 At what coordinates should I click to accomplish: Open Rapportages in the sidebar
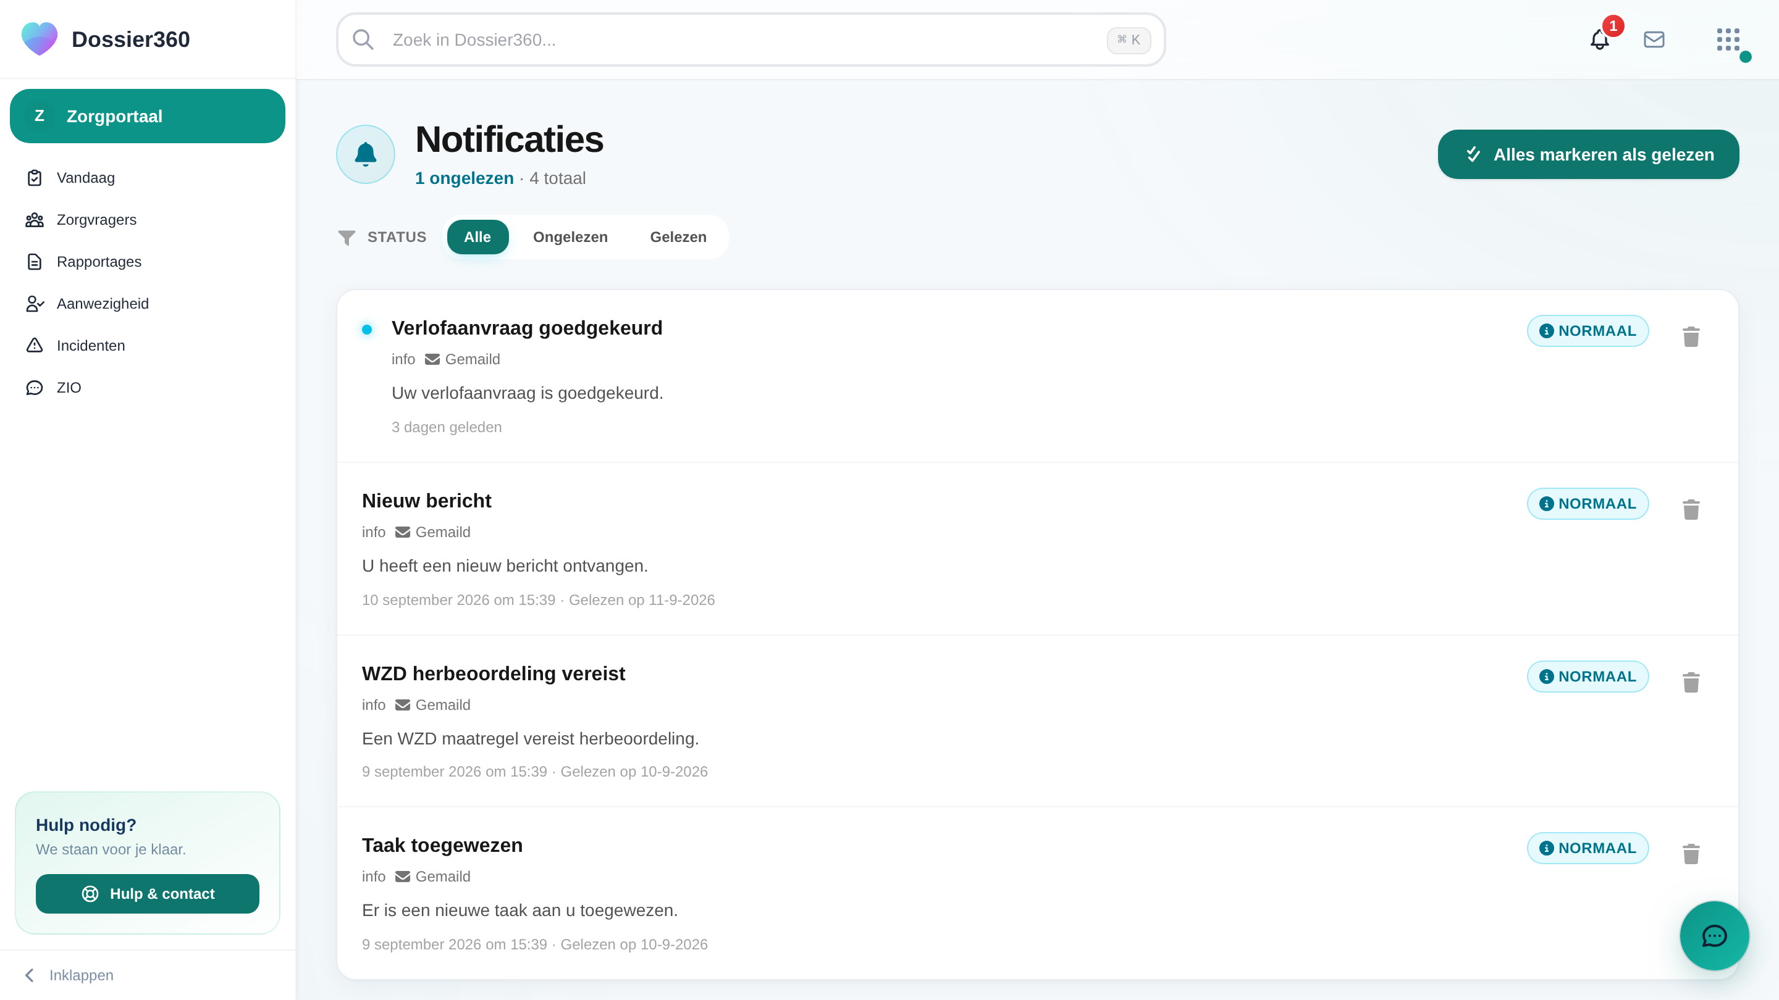147,262
